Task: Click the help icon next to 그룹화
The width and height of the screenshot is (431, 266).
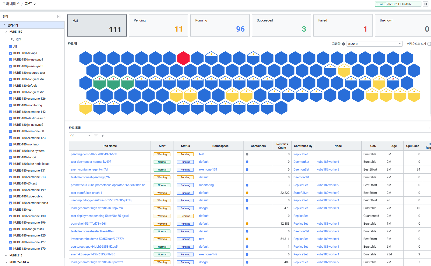Action: pyautogui.click(x=343, y=44)
